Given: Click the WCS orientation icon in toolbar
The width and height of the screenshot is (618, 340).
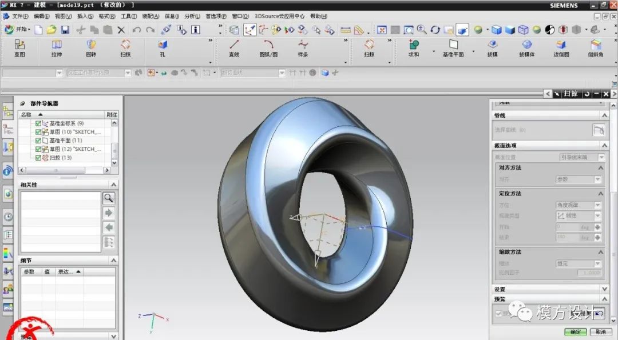Looking at the screenshot, I should pos(249,30).
